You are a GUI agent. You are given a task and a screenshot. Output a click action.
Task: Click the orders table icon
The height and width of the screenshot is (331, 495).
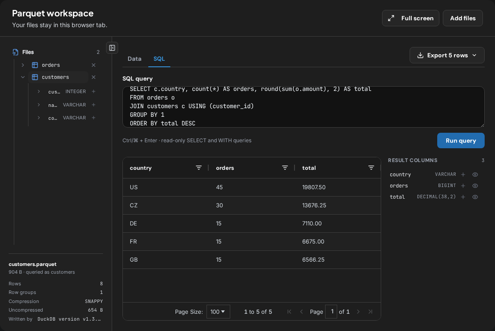tap(35, 65)
